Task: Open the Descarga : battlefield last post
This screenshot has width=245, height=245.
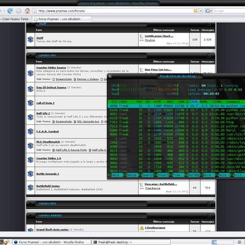Action: (160, 184)
